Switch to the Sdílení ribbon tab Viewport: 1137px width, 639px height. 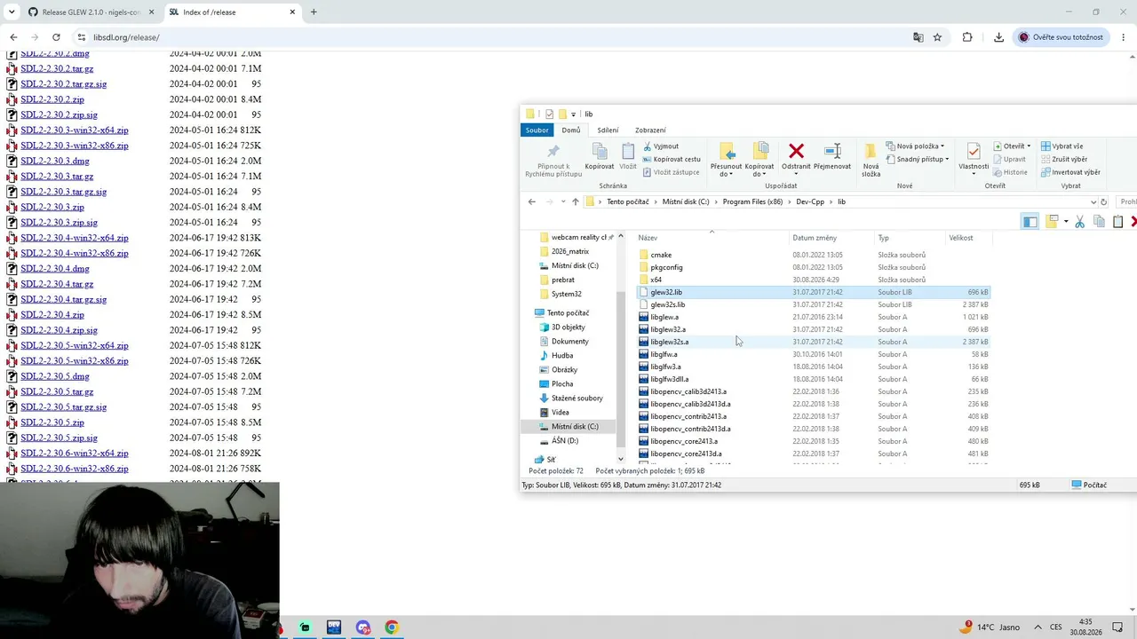tap(608, 130)
